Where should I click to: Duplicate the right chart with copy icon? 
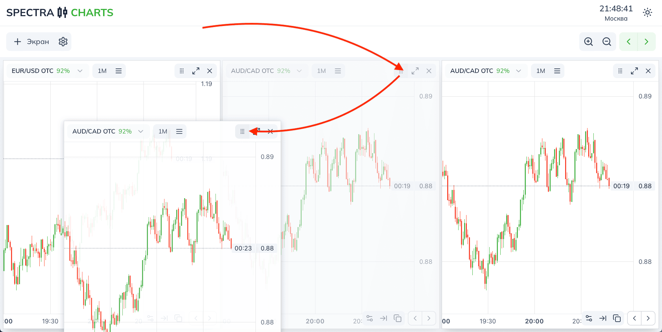[x=617, y=318]
